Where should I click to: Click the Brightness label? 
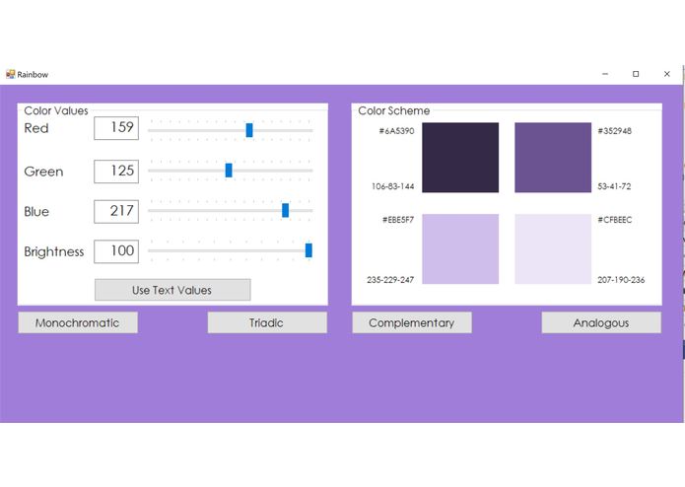point(54,252)
